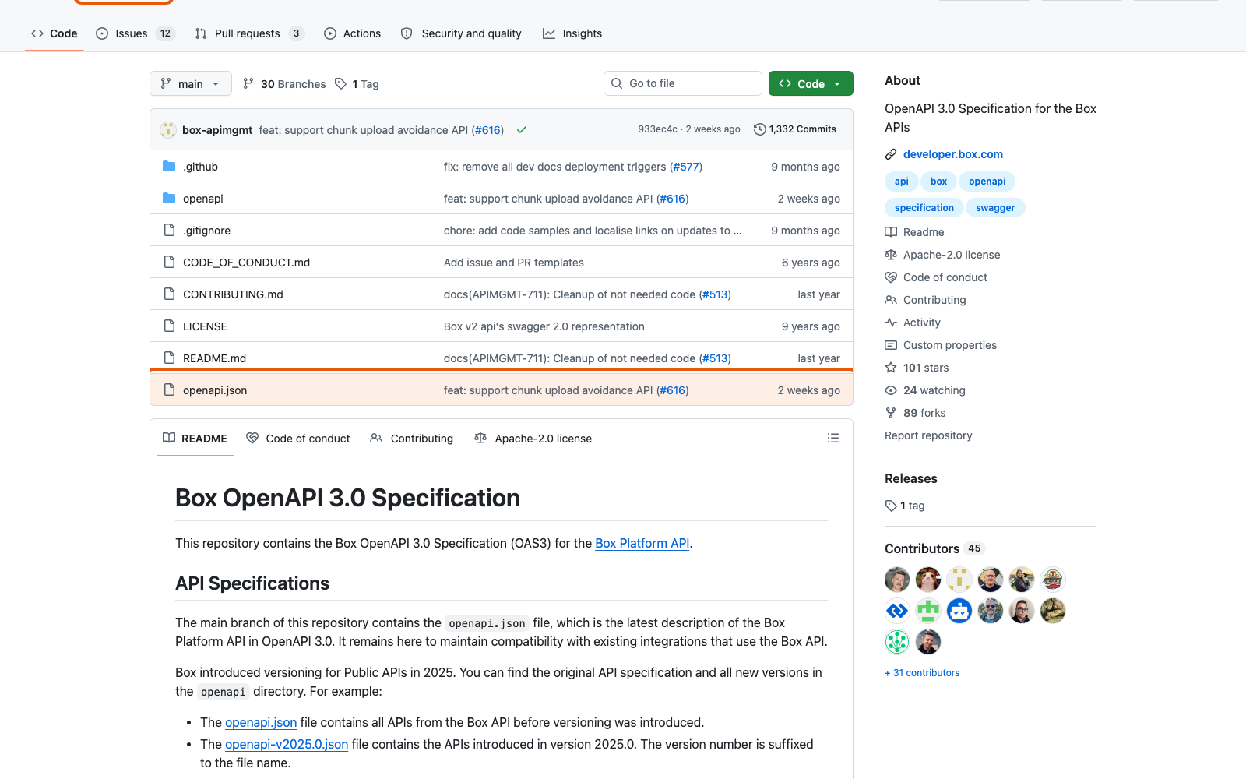Open the .github folder

click(200, 167)
